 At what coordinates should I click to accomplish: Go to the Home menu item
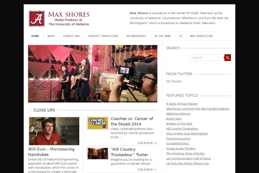tap(35, 36)
